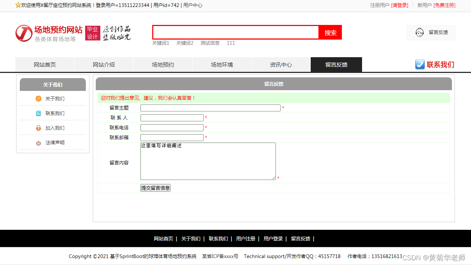Screen dimensions: 471x265
Task: Click the clipboard icon beside sidebar 联系我们
Action: 39,113
